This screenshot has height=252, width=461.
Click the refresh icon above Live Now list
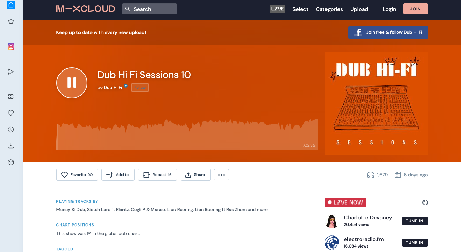pyautogui.click(x=425, y=202)
